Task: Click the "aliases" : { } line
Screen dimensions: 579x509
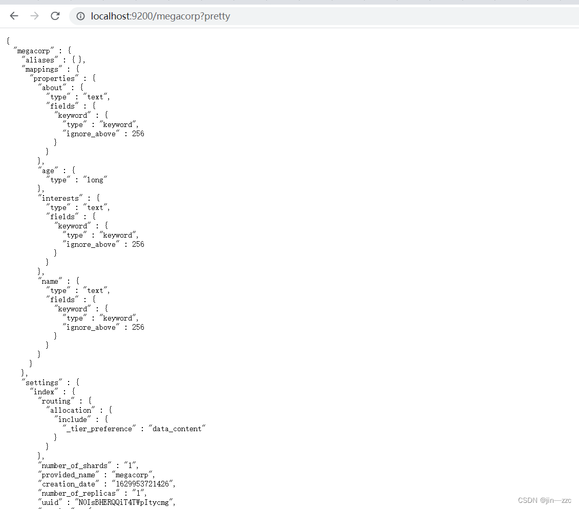Action: coord(54,60)
